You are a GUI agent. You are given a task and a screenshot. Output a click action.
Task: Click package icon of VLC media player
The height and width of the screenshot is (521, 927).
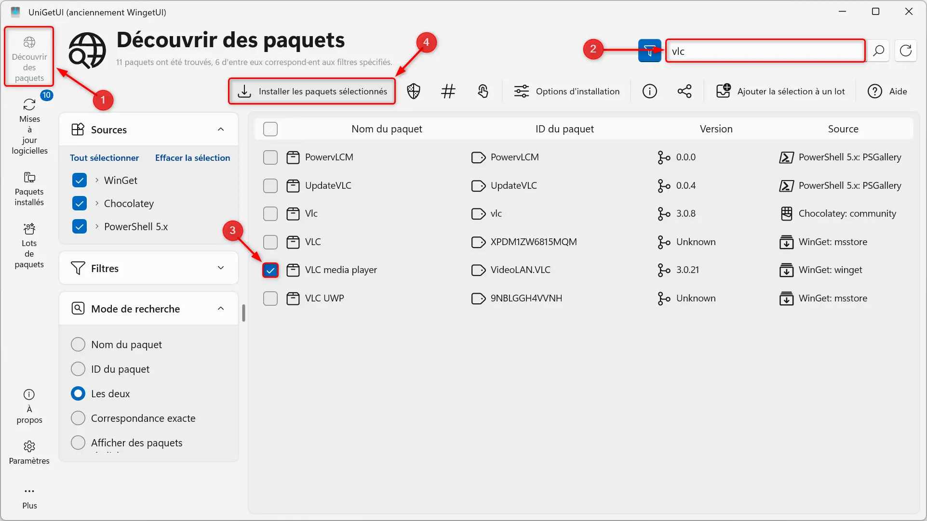click(293, 270)
